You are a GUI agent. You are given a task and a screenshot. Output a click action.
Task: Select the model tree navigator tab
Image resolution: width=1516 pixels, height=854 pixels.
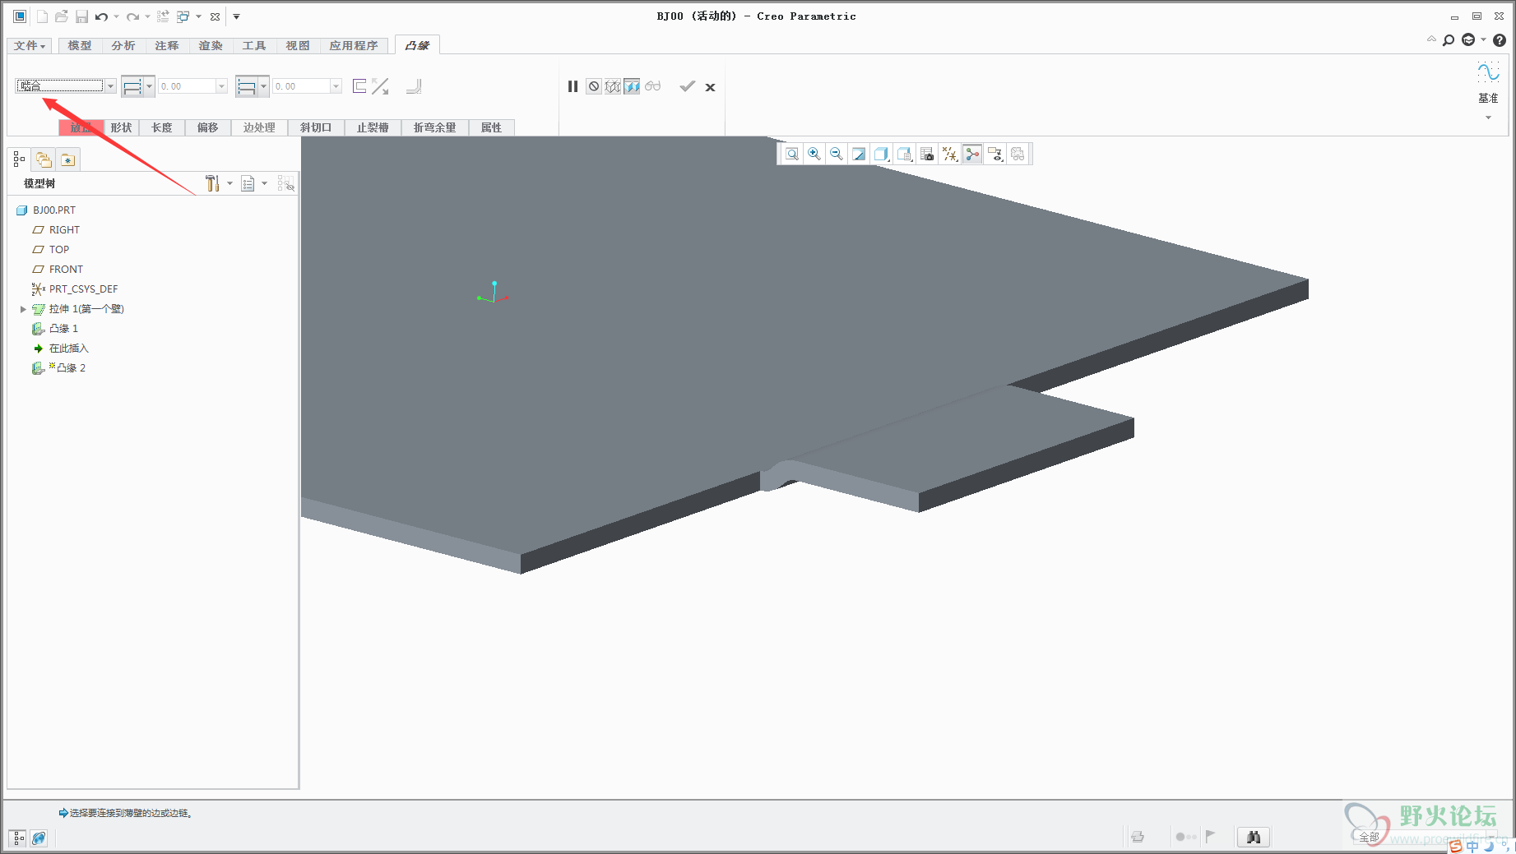click(x=19, y=159)
